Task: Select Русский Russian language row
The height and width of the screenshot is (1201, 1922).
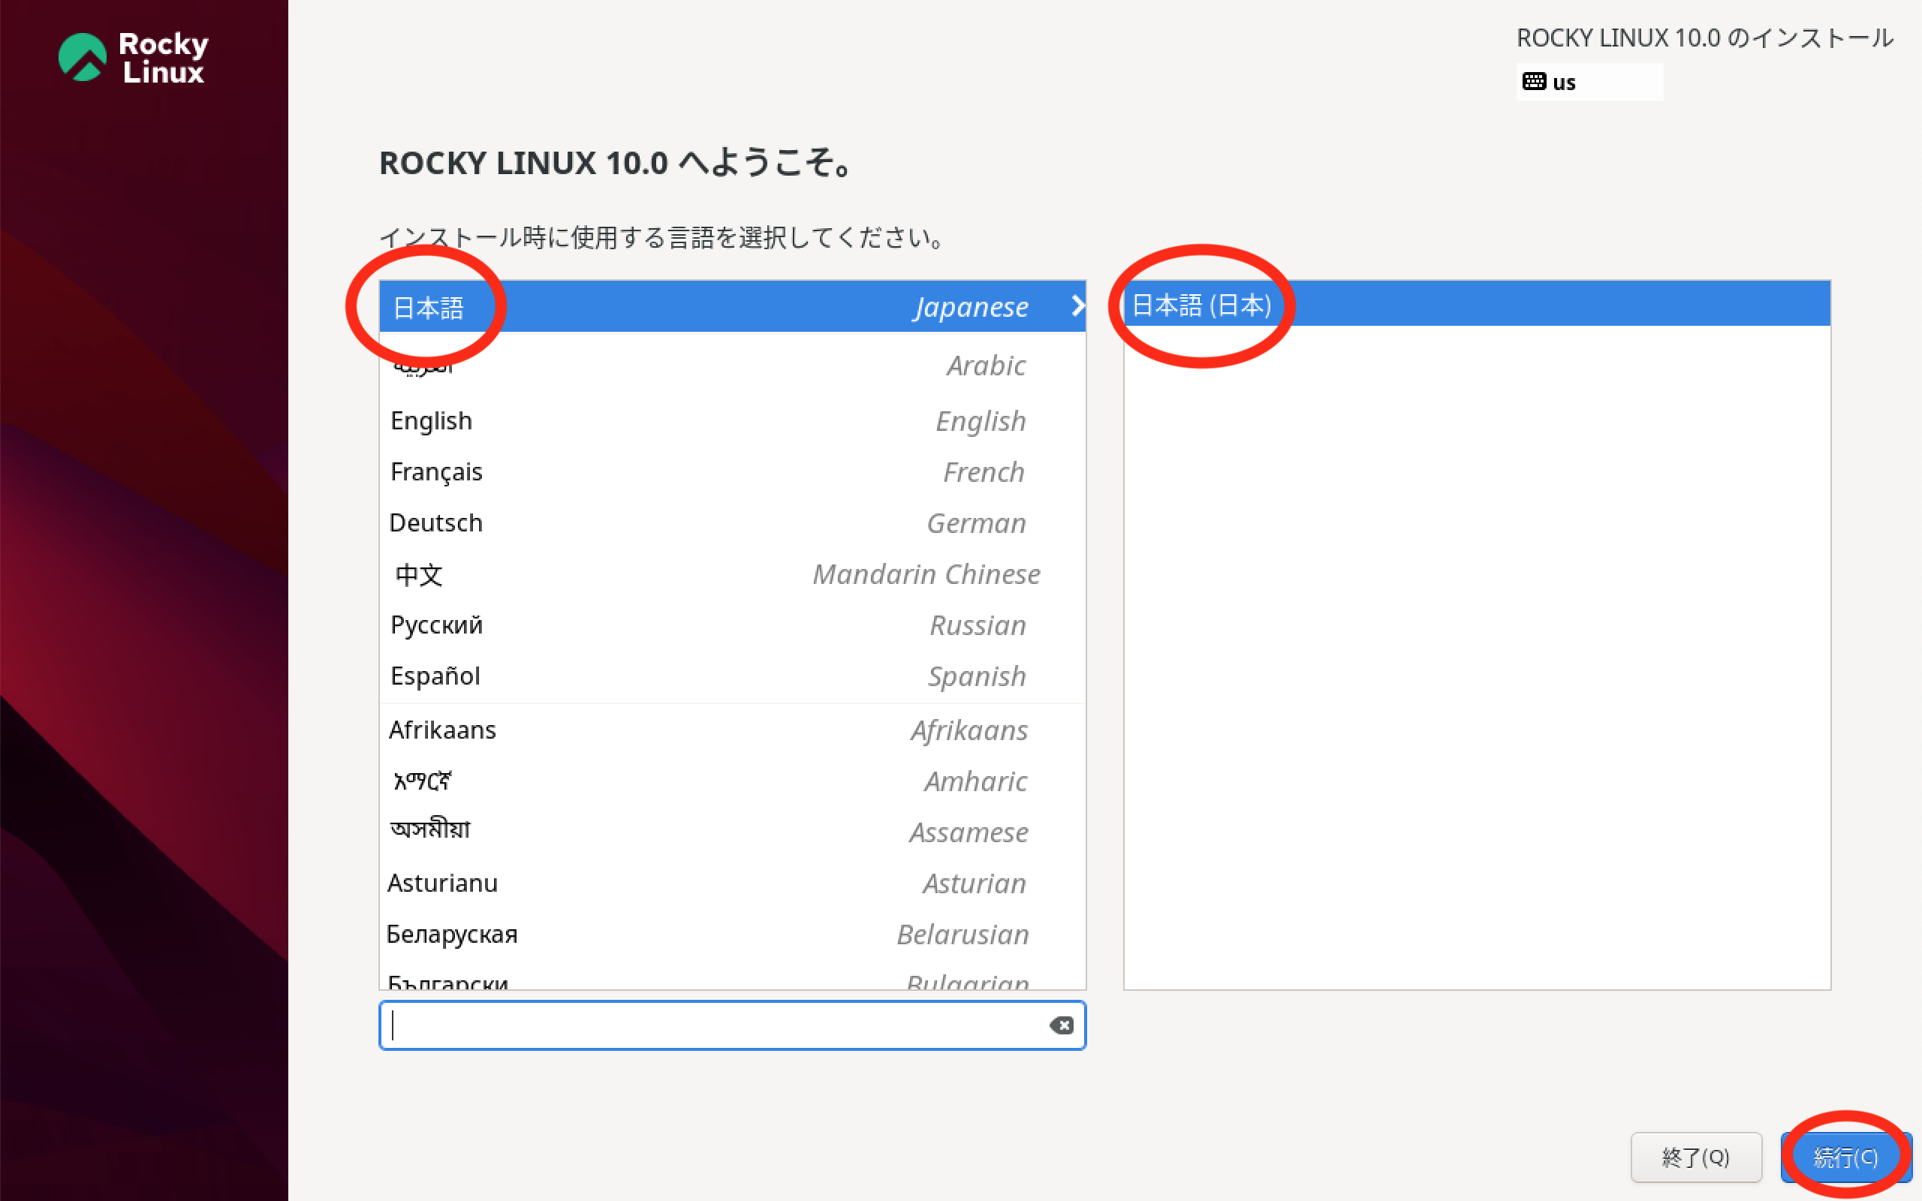Action: (x=732, y=625)
